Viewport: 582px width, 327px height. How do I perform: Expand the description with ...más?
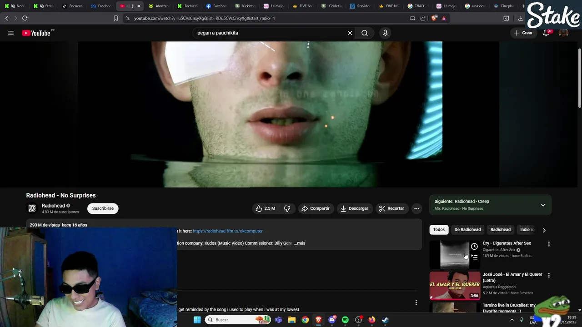click(300, 243)
